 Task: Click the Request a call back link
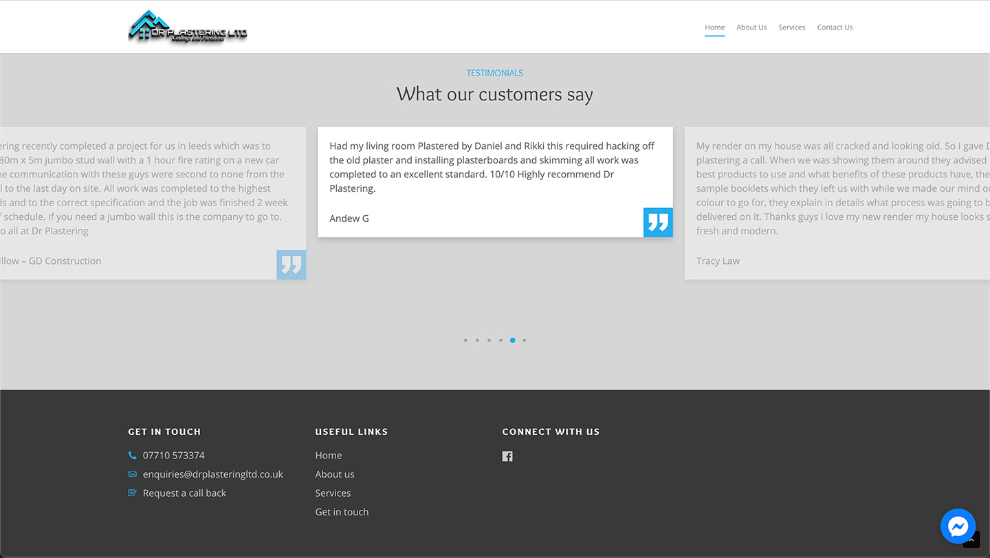click(184, 493)
